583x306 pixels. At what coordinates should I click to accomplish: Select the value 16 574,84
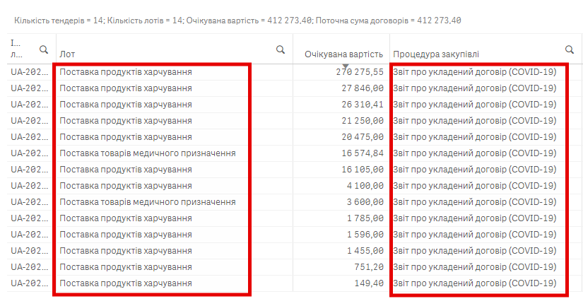pyautogui.click(x=363, y=153)
